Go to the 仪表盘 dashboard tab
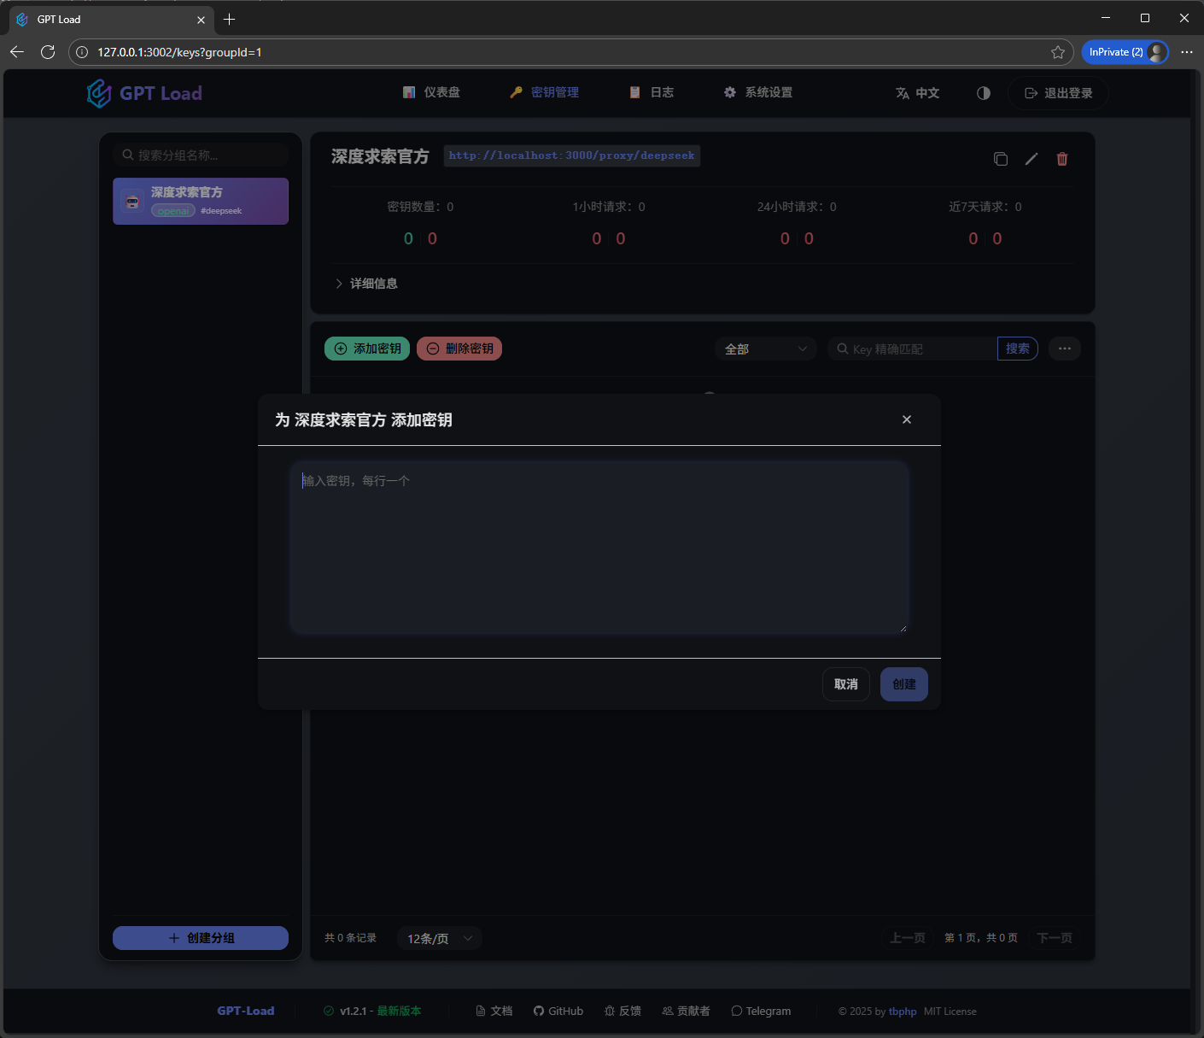Screen dimensions: 1204x1038 (x=432, y=92)
